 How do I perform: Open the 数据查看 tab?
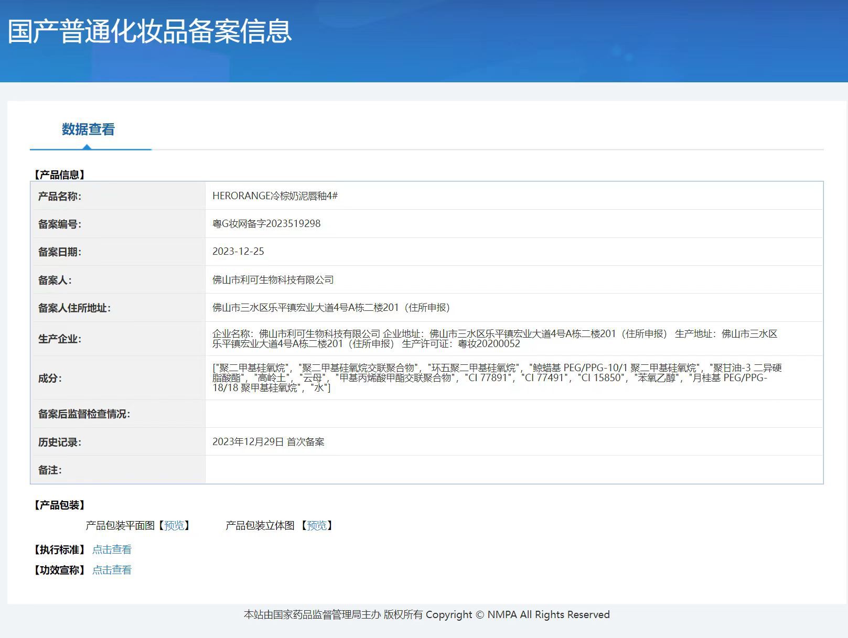click(88, 129)
